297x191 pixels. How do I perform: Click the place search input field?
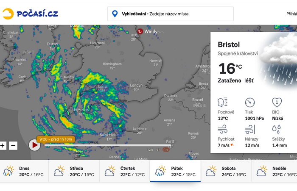[175, 14]
